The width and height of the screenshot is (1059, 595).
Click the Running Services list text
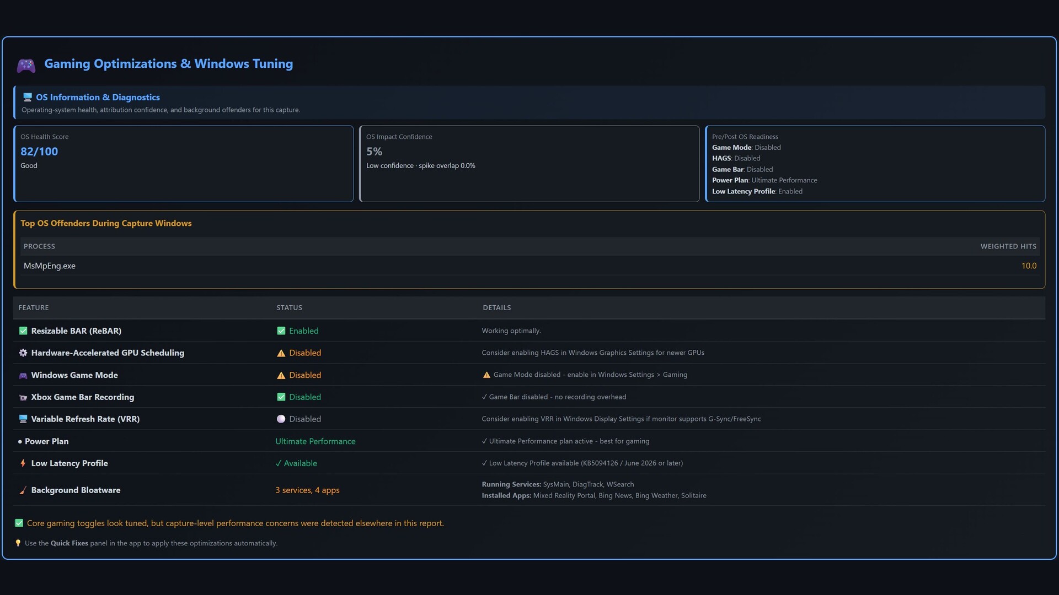click(x=558, y=485)
